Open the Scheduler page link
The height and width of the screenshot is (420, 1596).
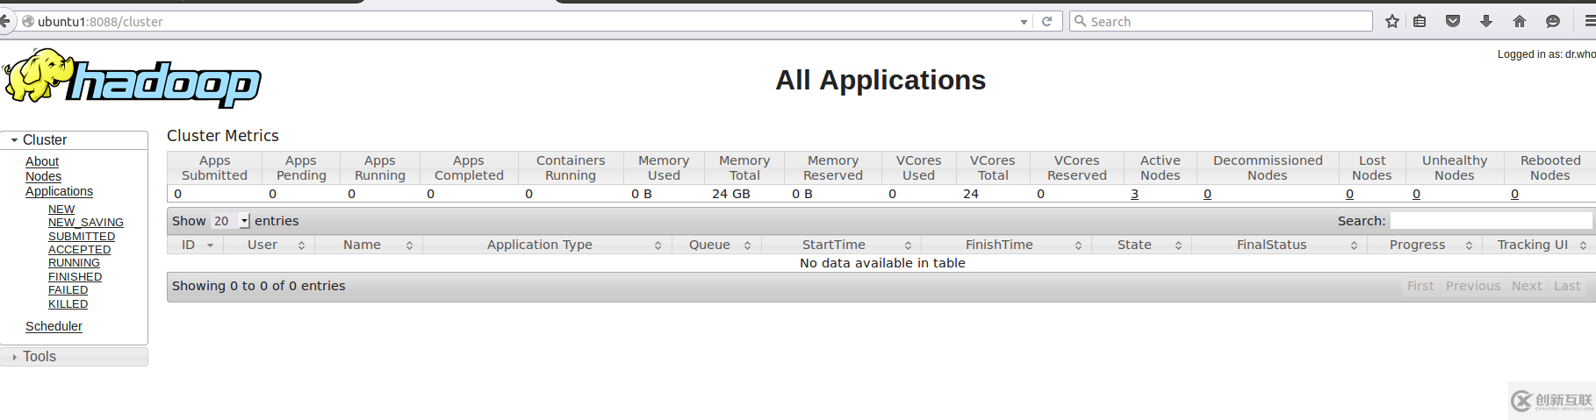54,326
